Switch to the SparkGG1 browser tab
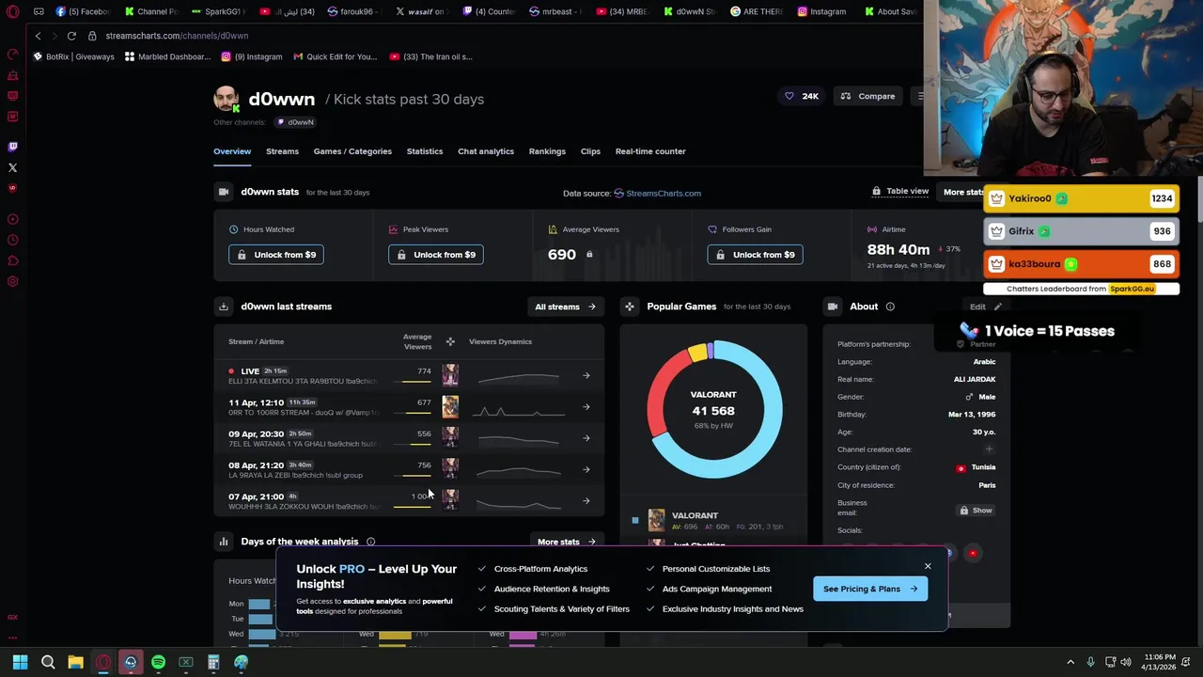1203x677 pixels. pyautogui.click(x=218, y=11)
